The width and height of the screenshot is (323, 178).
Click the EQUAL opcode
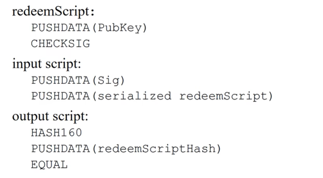tap(49, 164)
